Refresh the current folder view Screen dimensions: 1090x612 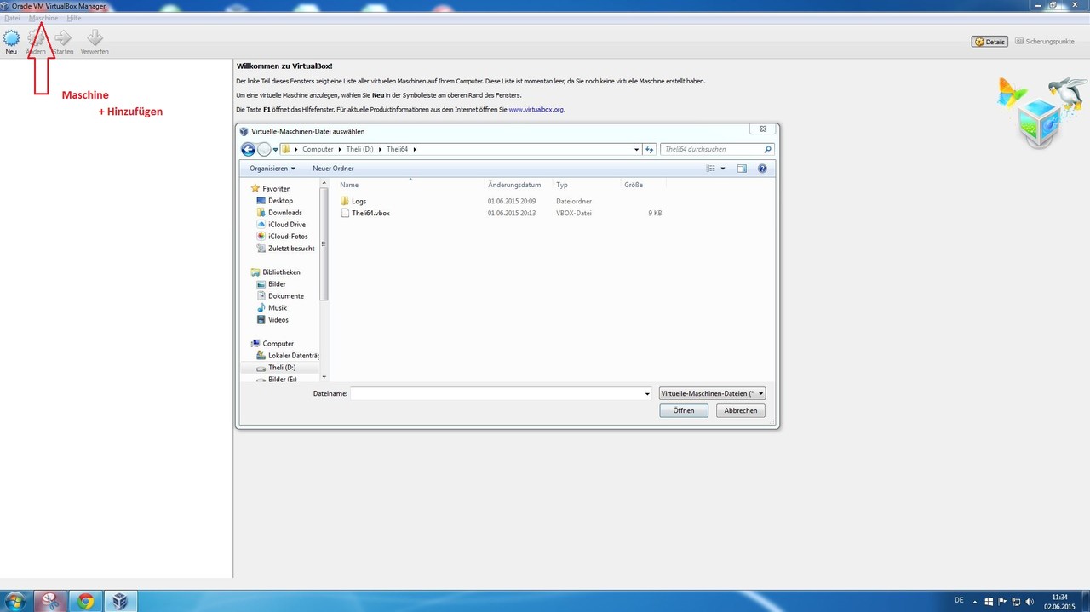(650, 150)
